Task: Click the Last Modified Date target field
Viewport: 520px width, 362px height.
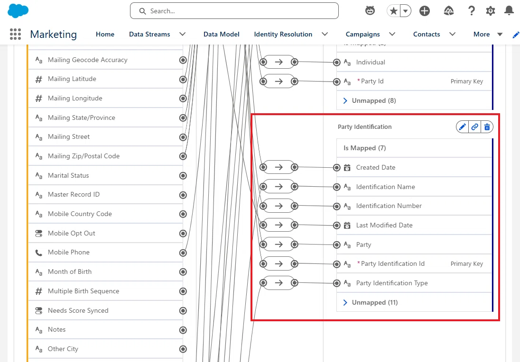Action: click(x=414, y=225)
